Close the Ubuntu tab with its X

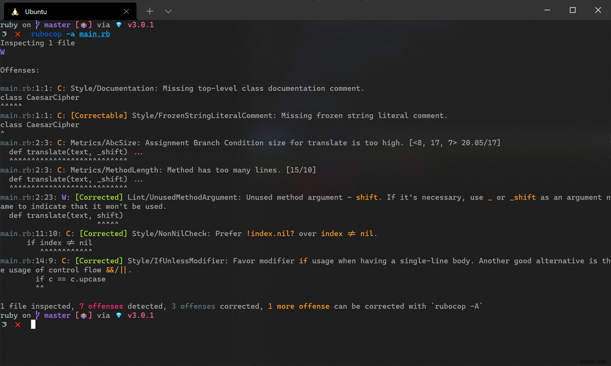pyautogui.click(x=126, y=11)
